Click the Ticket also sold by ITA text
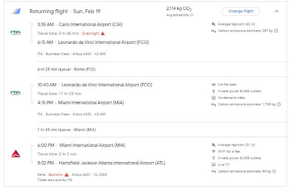The height and width of the screenshot is (191, 290). coord(54,180)
